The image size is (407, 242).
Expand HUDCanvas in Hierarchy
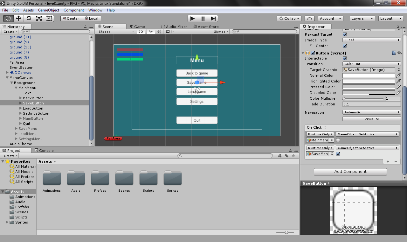(7, 73)
